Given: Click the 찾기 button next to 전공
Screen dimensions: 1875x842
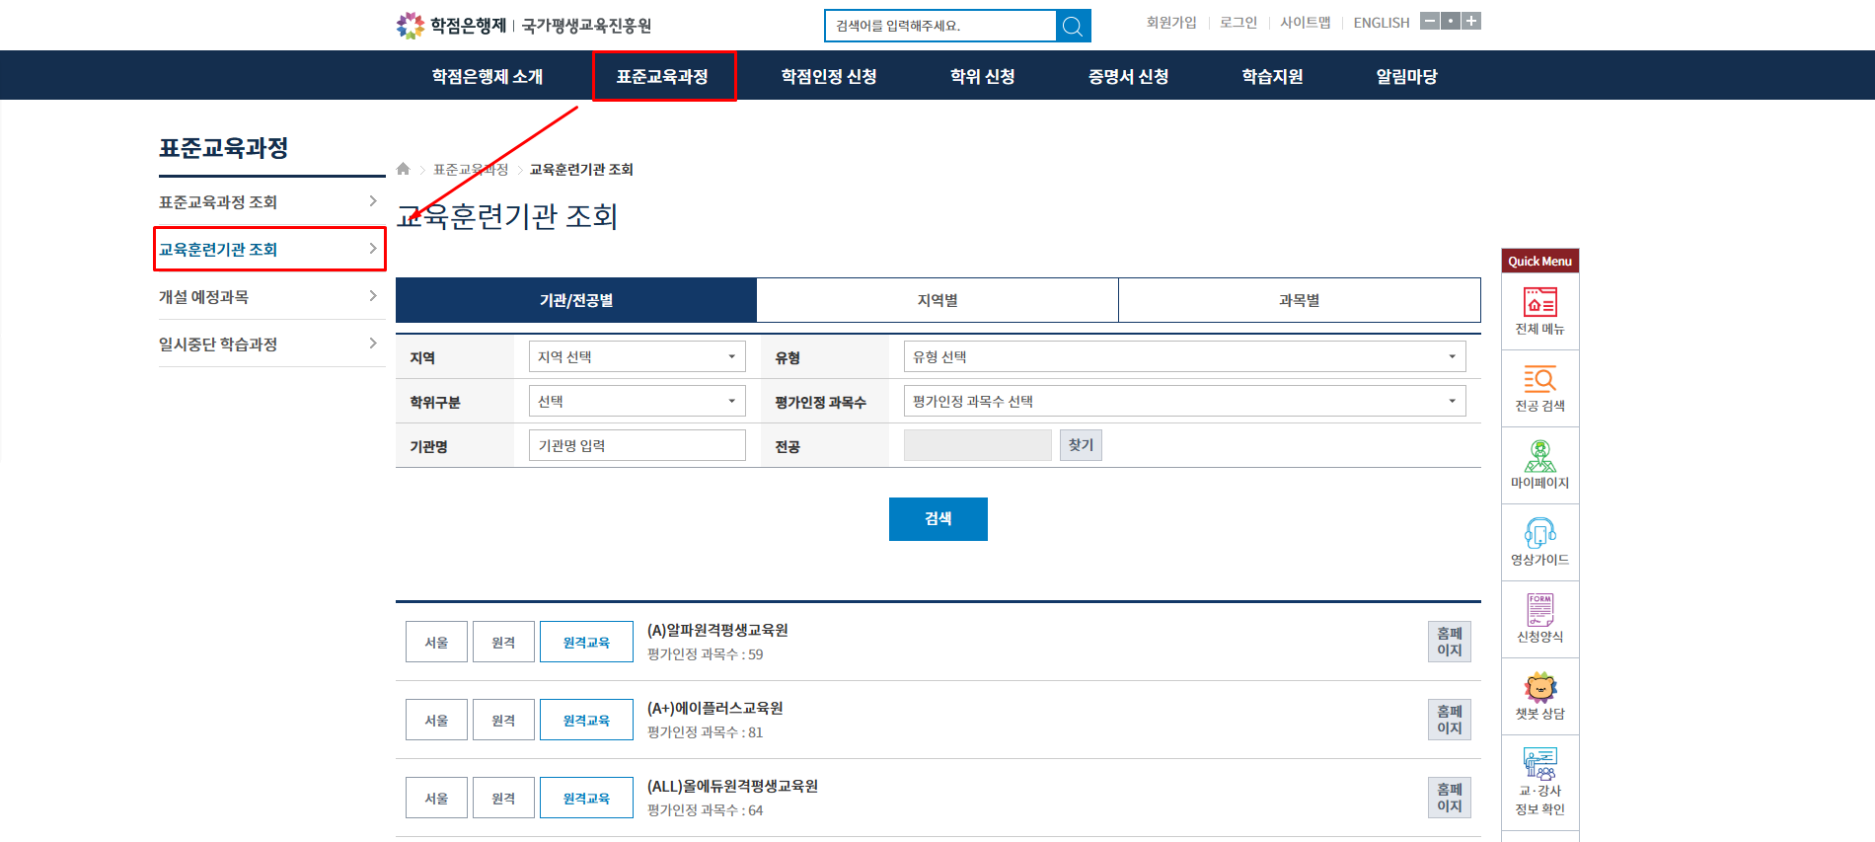Looking at the screenshot, I should [1081, 445].
